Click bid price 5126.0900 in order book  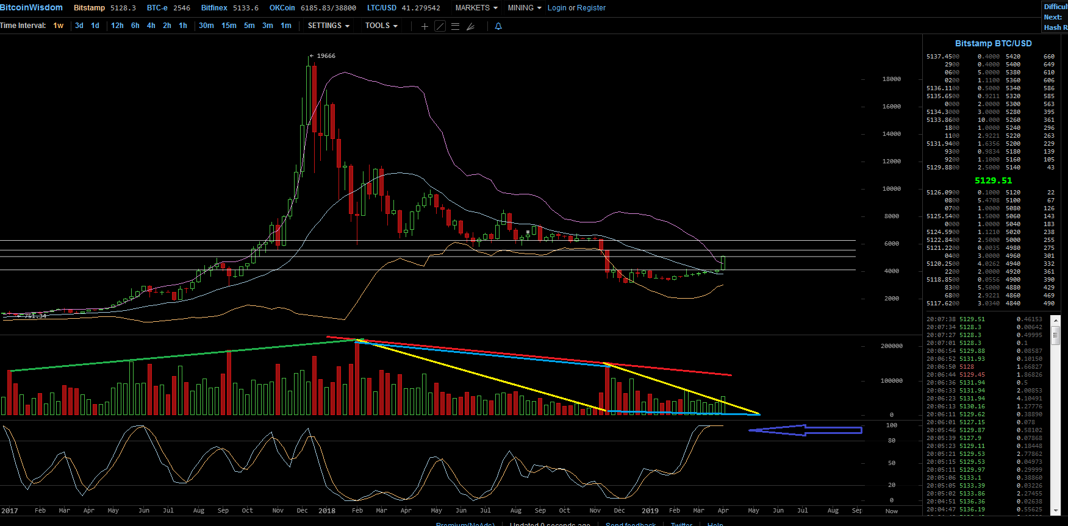943,193
